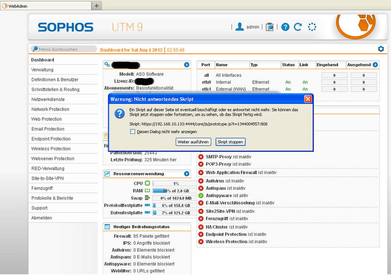Screen dimensions: 391x275
Task: Open dashboard settings gear icon
Action: pyautogui.click(x=381, y=49)
